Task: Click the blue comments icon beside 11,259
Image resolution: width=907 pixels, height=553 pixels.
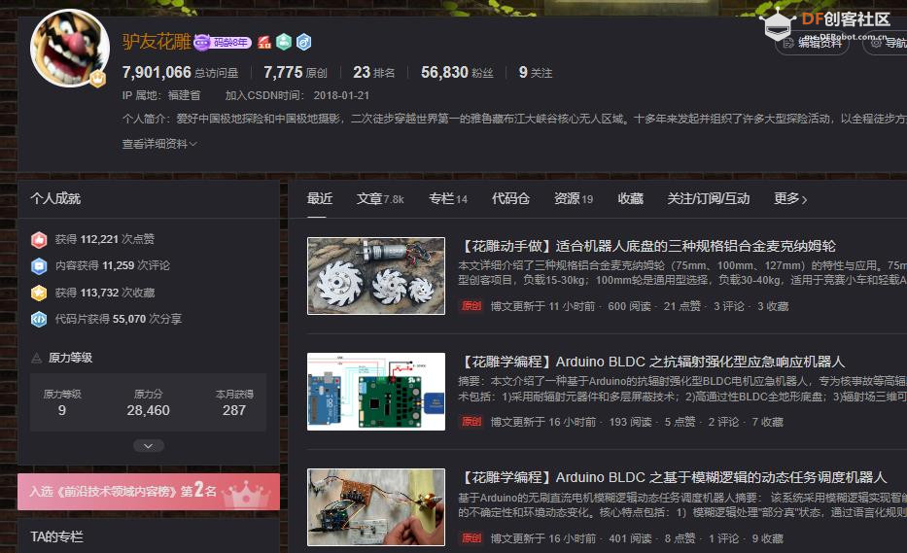Action: click(39, 265)
